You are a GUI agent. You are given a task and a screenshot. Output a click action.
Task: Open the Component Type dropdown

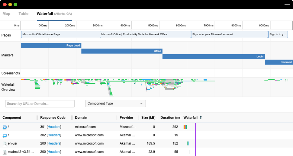115,103
